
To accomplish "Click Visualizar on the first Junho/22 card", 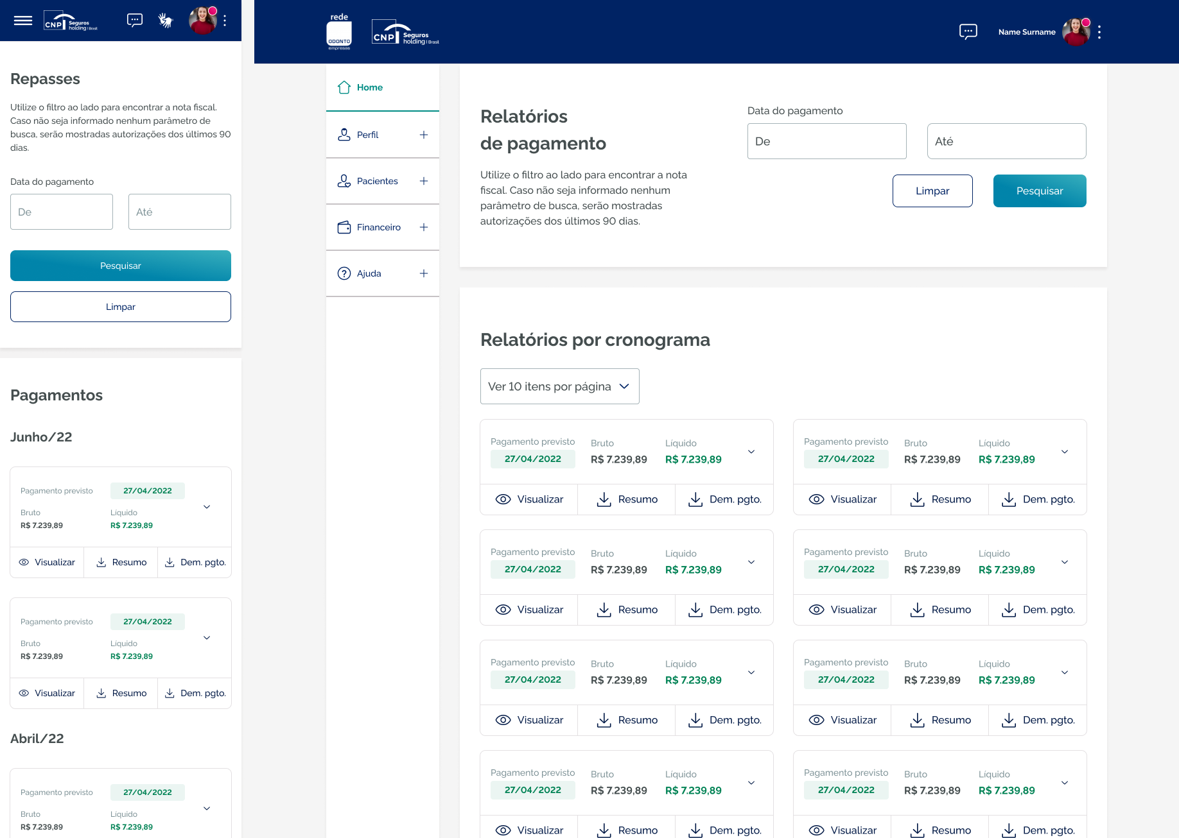I will [47, 562].
